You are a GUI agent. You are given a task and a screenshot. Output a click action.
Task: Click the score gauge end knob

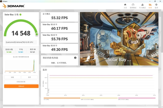(x=37, y=34)
